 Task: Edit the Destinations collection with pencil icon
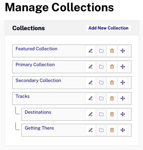[90, 114]
